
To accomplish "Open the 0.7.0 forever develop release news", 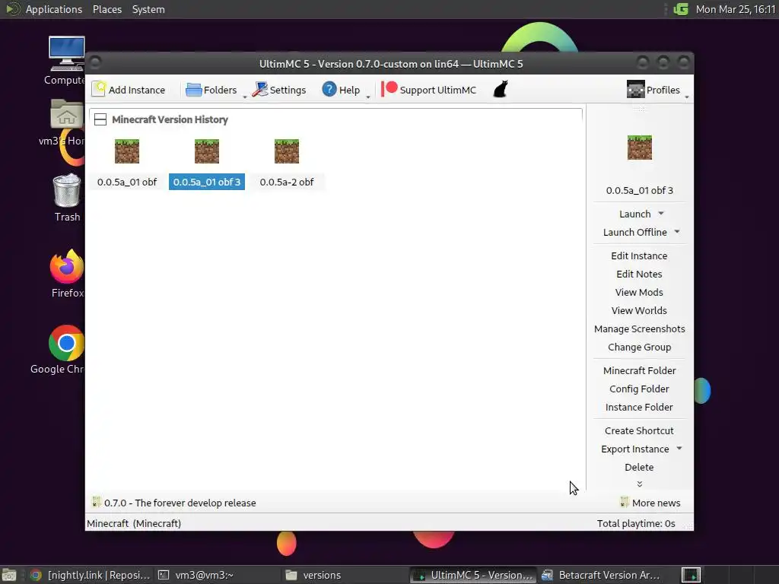I will 174,503.
